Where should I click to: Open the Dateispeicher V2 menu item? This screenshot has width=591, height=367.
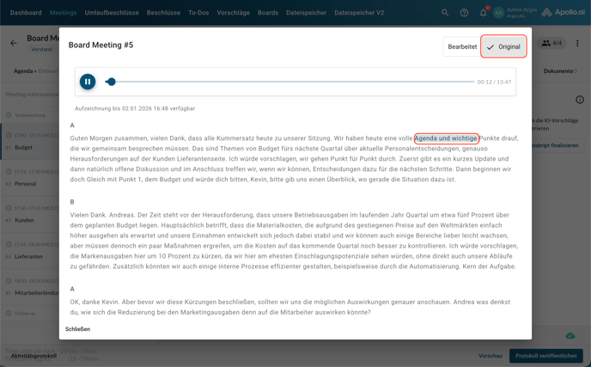359,13
